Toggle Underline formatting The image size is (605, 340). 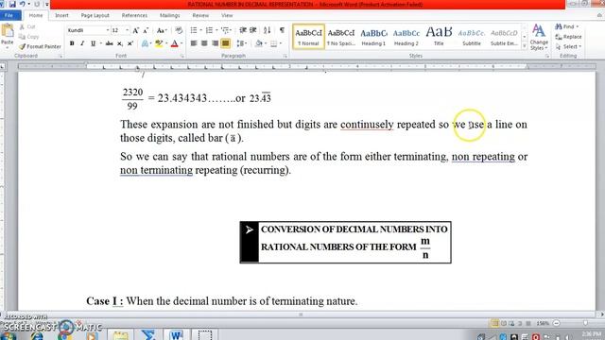(x=93, y=43)
